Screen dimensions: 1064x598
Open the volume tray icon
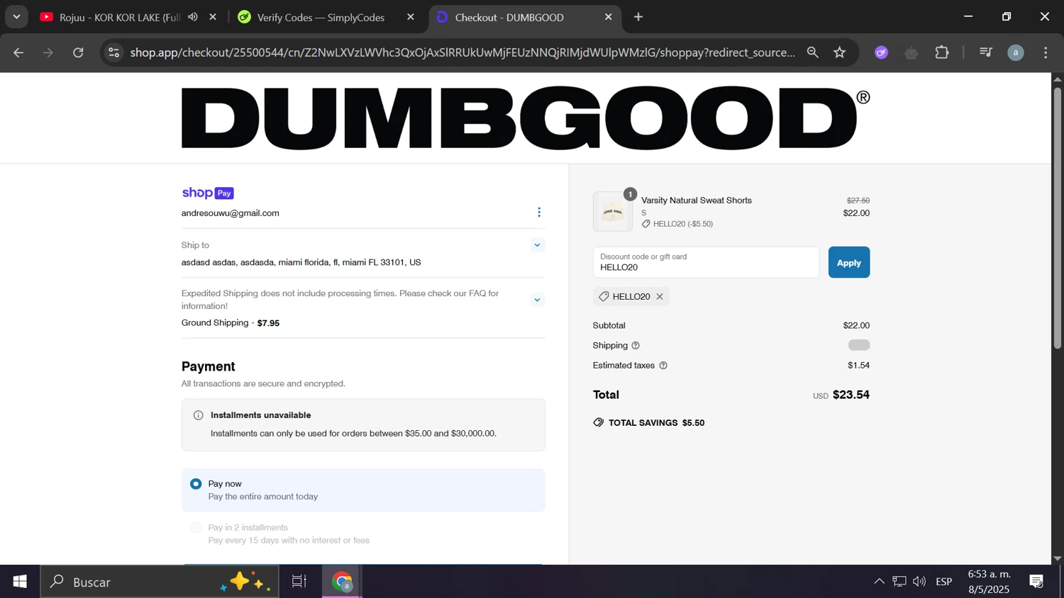[x=919, y=582]
